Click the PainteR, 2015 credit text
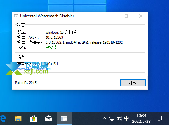The width and height of the screenshot is (169, 125). [x=26, y=83]
